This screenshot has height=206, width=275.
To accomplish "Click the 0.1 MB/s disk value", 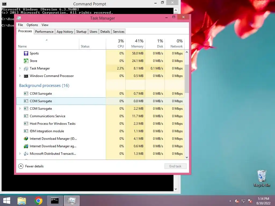I will (157, 68).
